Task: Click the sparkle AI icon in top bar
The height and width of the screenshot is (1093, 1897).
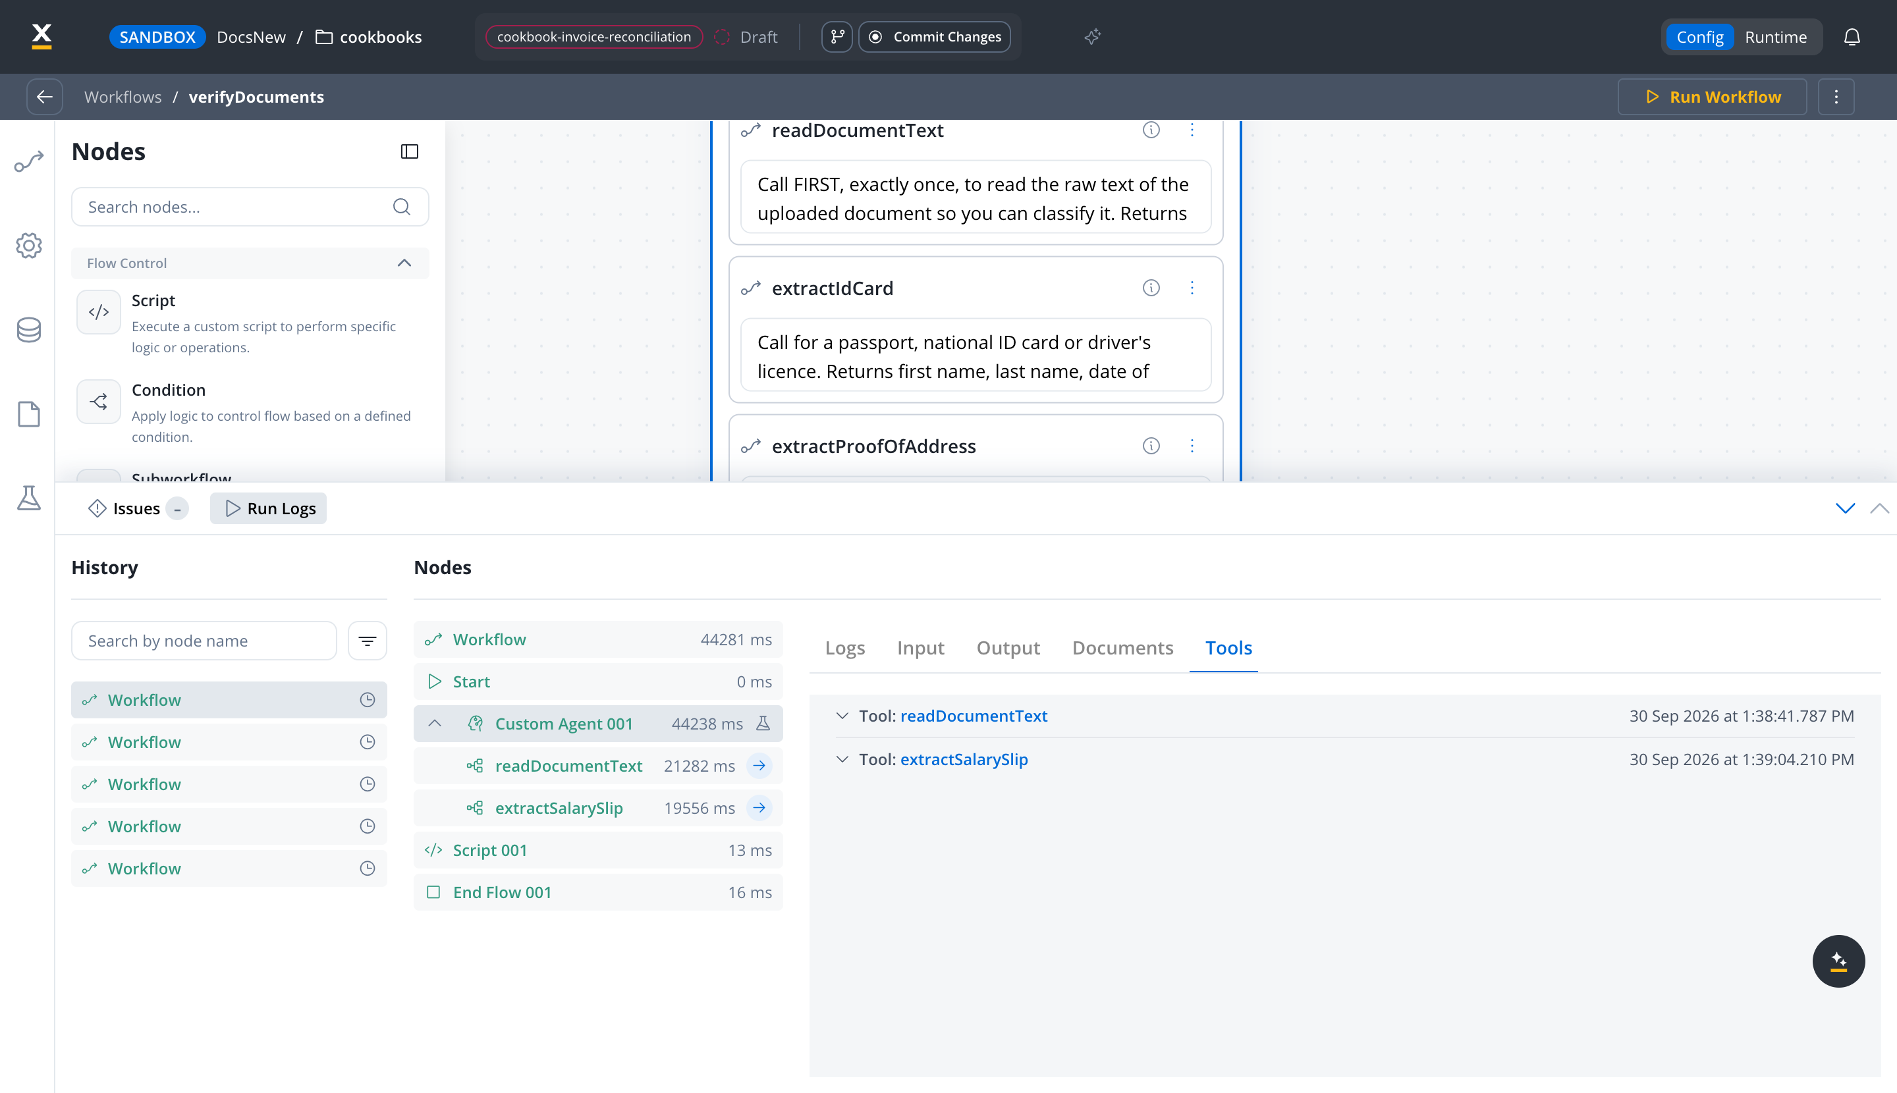Action: 1093,37
